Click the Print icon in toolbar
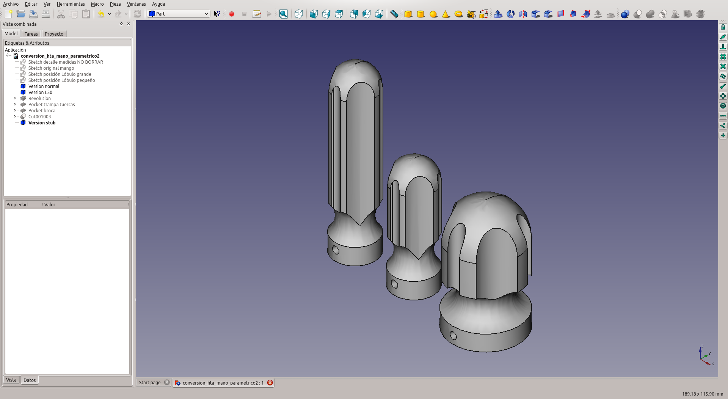728x399 pixels. pyautogui.click(x=46, y=14)
